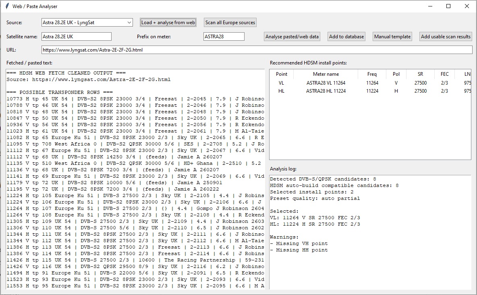The image size is (477, 295).
Task: Click Analyse pasted/web data button
Action: [x=292, y=37]
